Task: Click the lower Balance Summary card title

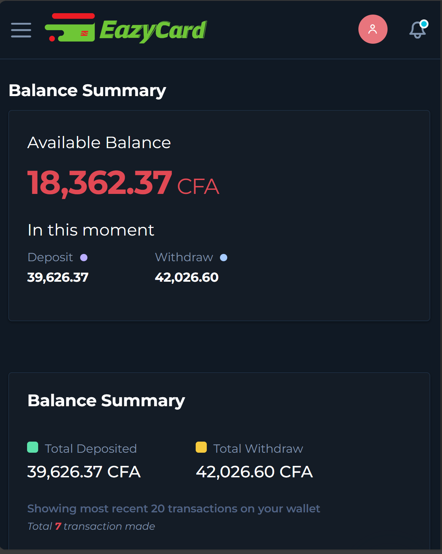Action: (x=106, y=401)
